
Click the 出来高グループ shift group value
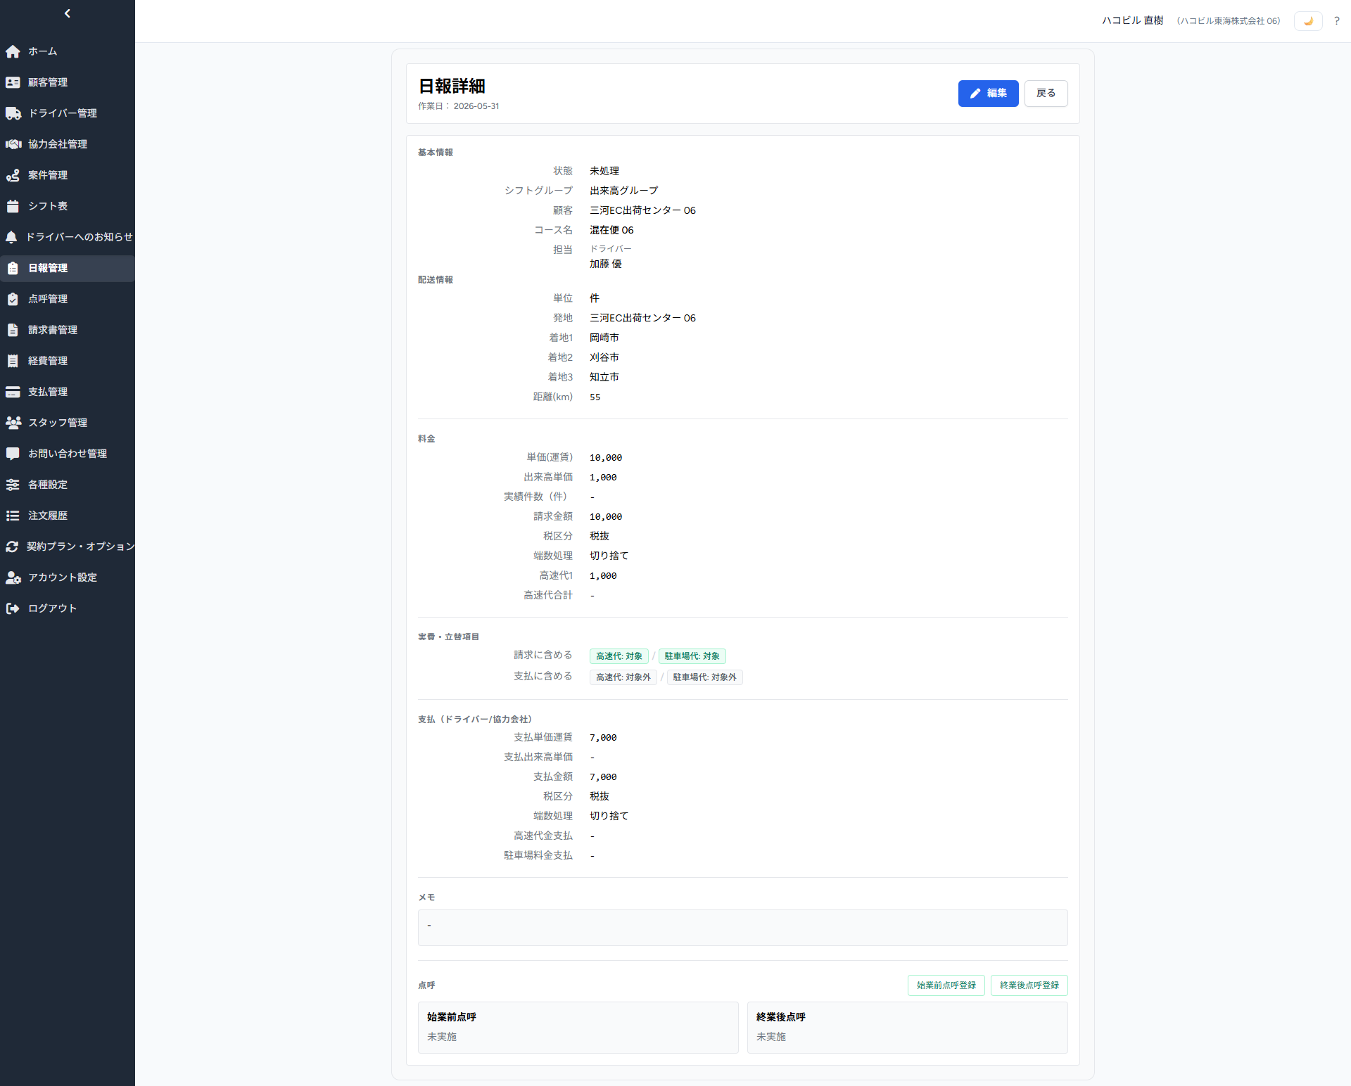[624, 191]
